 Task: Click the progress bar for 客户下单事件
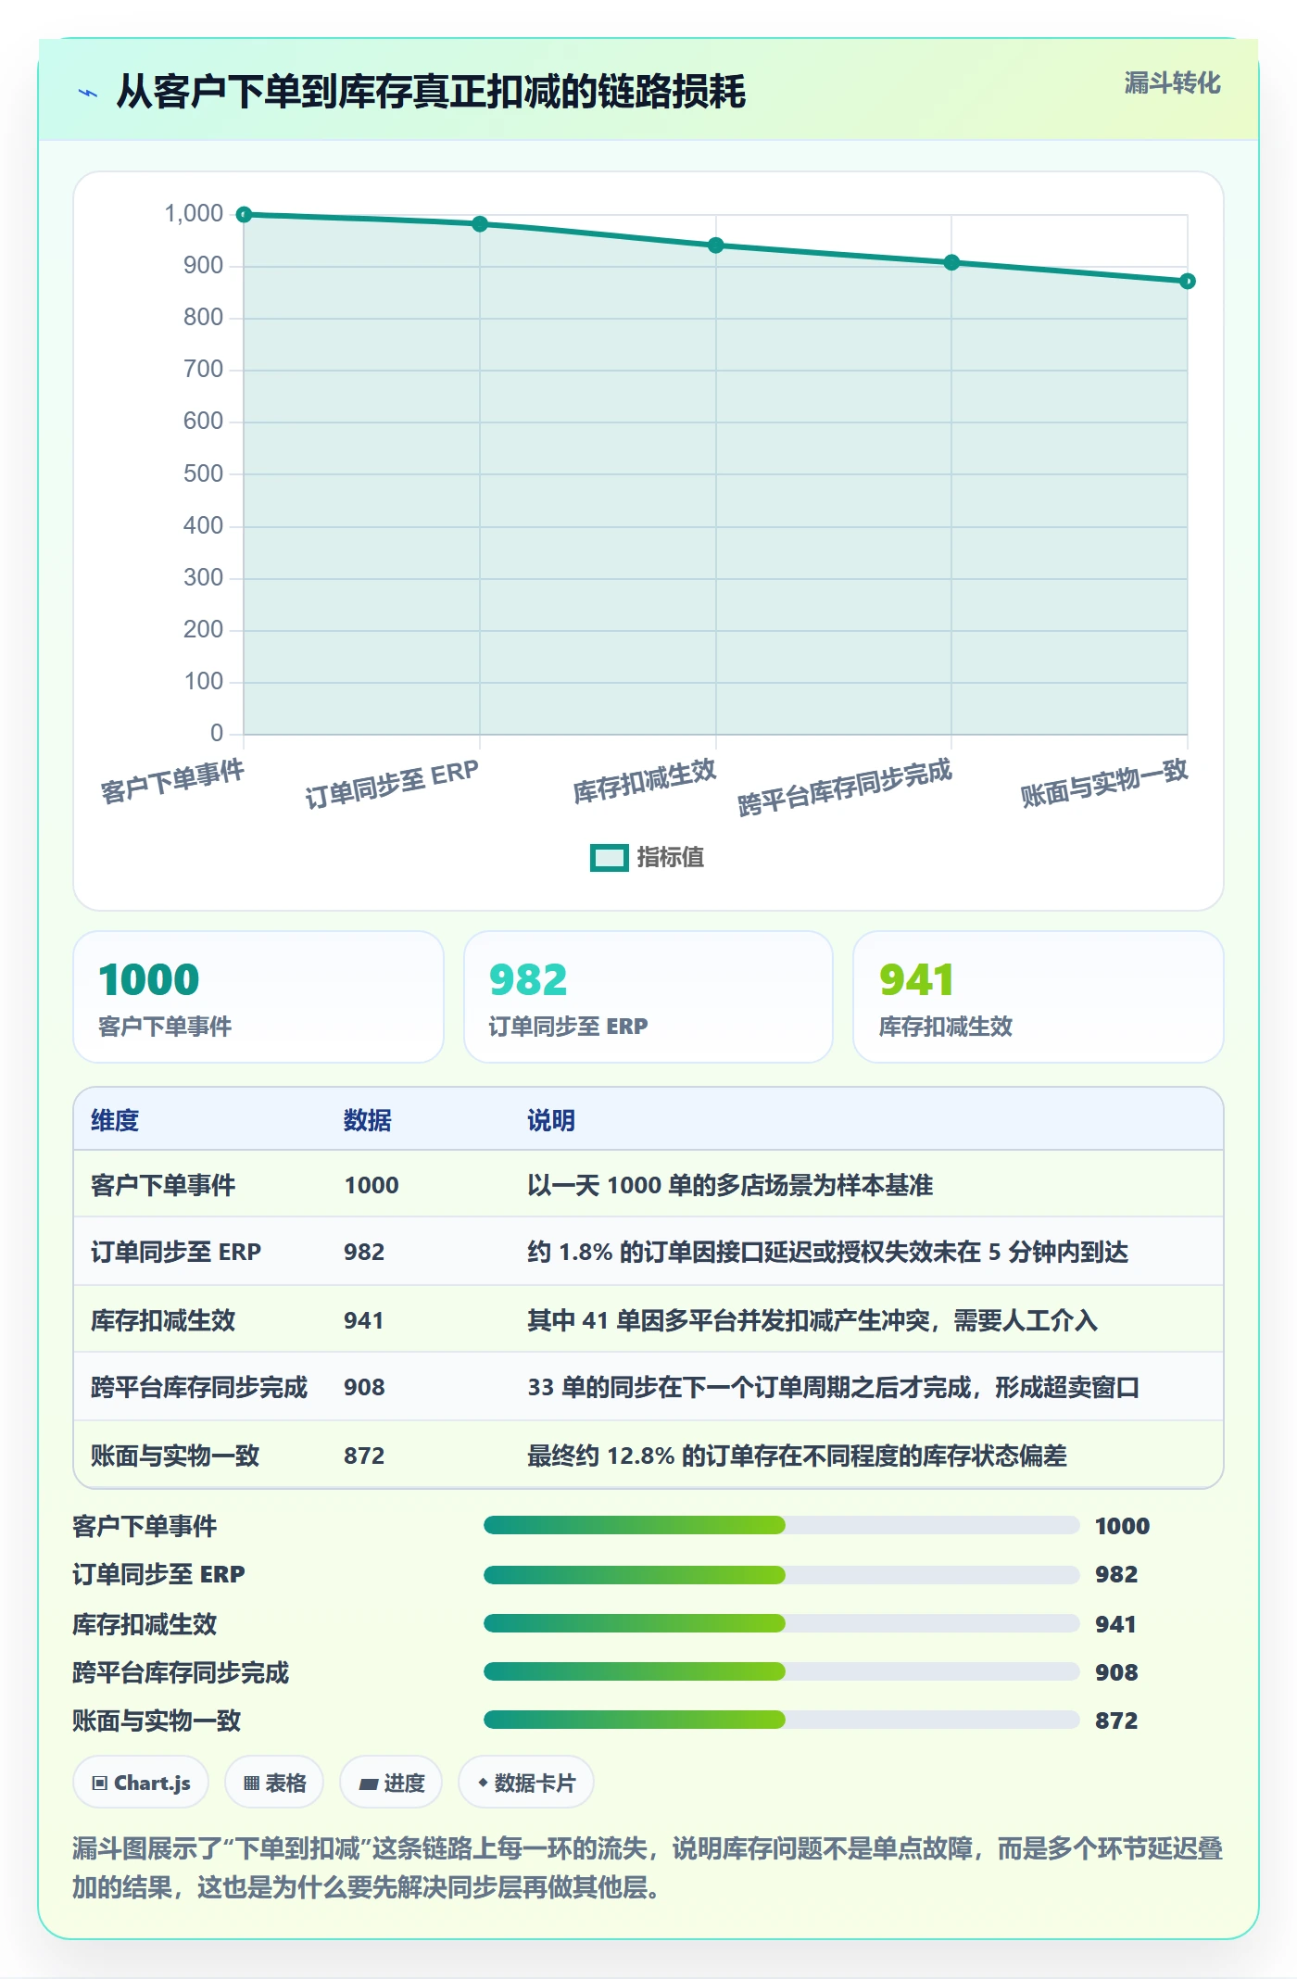tap(782, 1525)
